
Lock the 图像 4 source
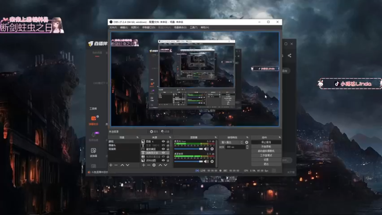pyautogui.click(x=168, y=141)
